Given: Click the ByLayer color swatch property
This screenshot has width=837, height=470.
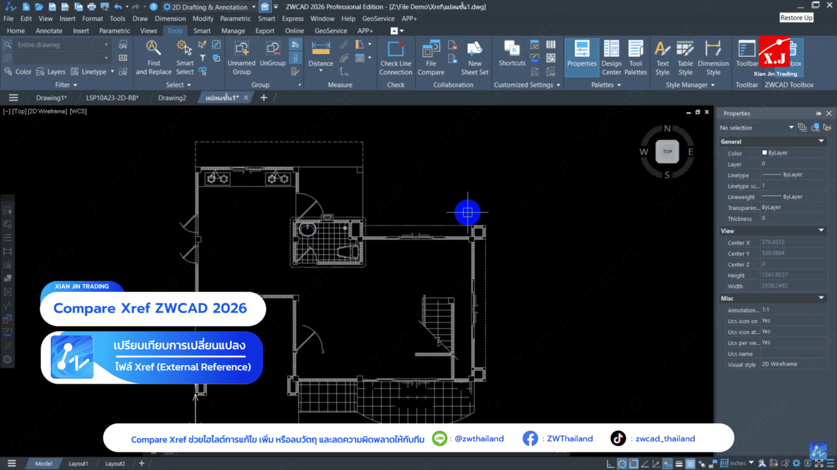Looking at the screenshot, I should coord(778,153).
